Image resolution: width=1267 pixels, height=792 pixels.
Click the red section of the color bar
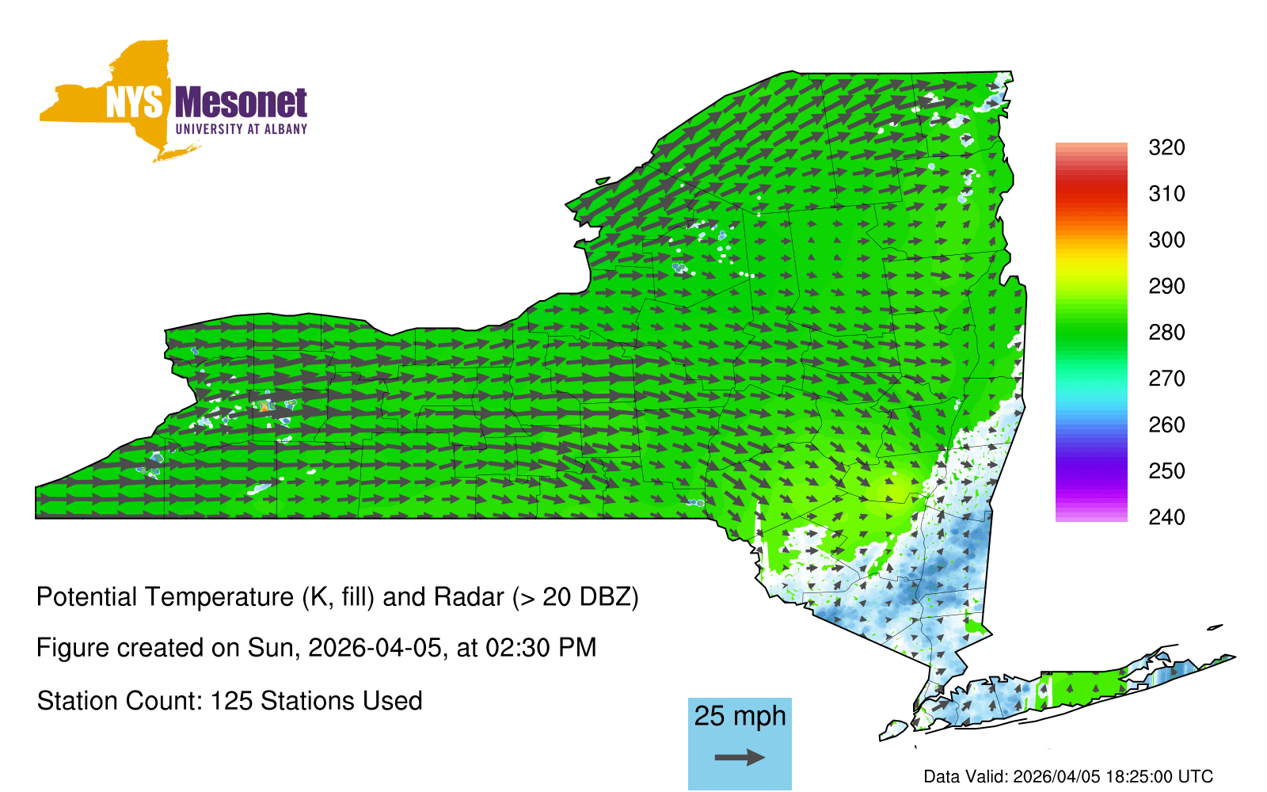pyautogui.click(x=1090, y=190)
